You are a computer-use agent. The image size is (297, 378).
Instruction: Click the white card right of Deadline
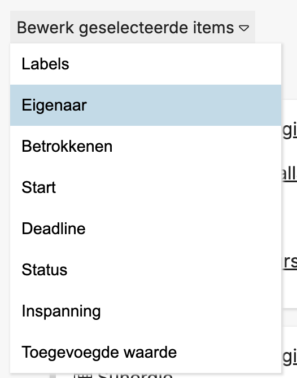289,229
